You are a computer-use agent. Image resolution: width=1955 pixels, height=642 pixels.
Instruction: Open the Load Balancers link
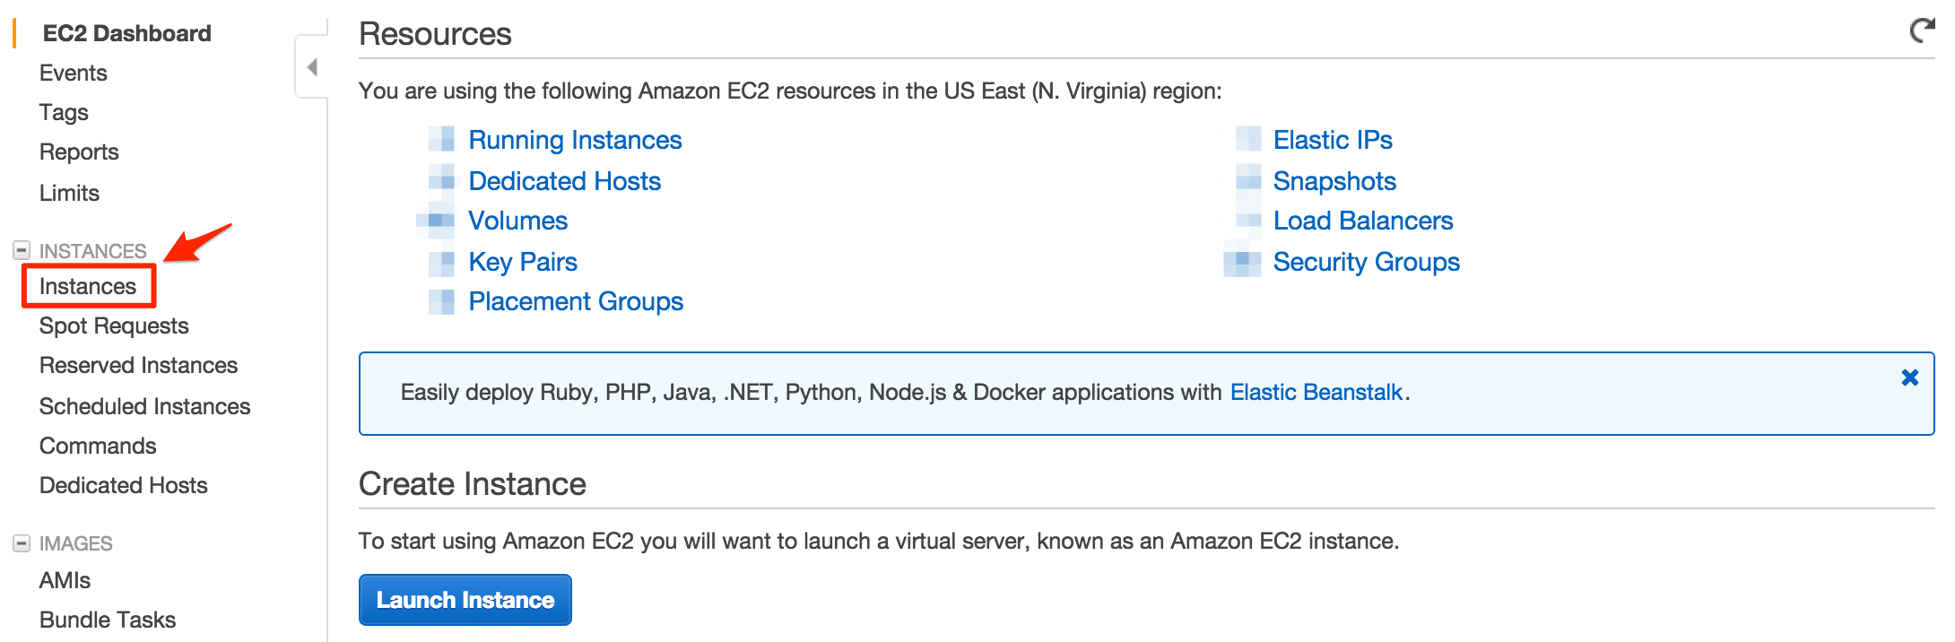pyautogui.click(x=1363, y=221)
